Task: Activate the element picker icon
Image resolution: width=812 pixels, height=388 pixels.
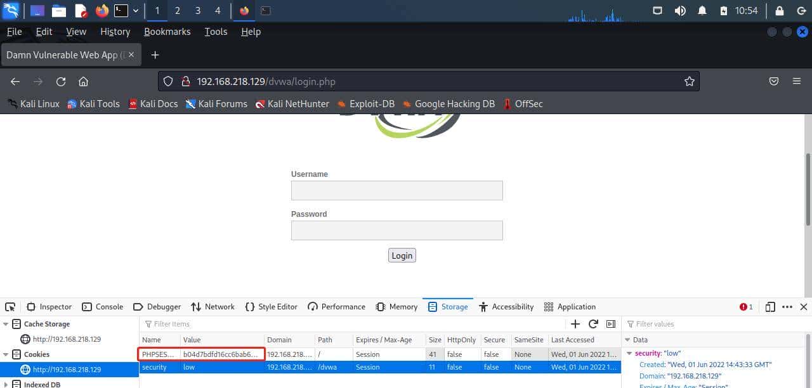Action: 10,307
